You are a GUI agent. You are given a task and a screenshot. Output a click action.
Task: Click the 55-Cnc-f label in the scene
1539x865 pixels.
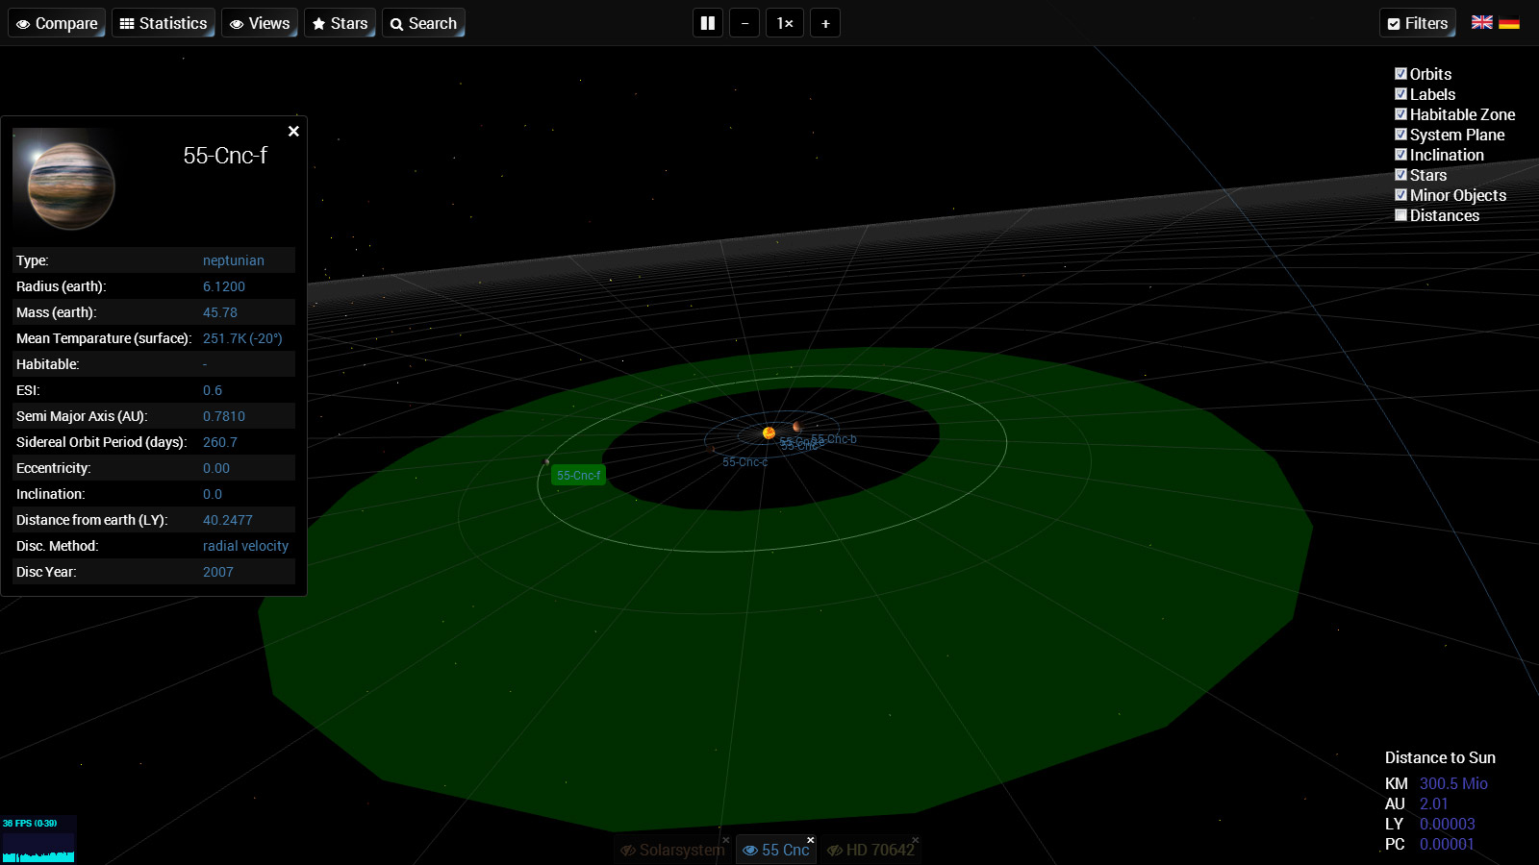[x=578, y=476]
